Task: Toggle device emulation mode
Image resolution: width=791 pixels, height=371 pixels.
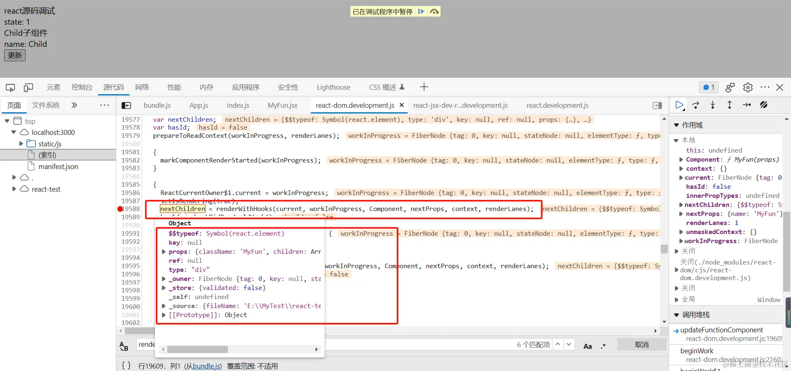Action: coord(28,87)
